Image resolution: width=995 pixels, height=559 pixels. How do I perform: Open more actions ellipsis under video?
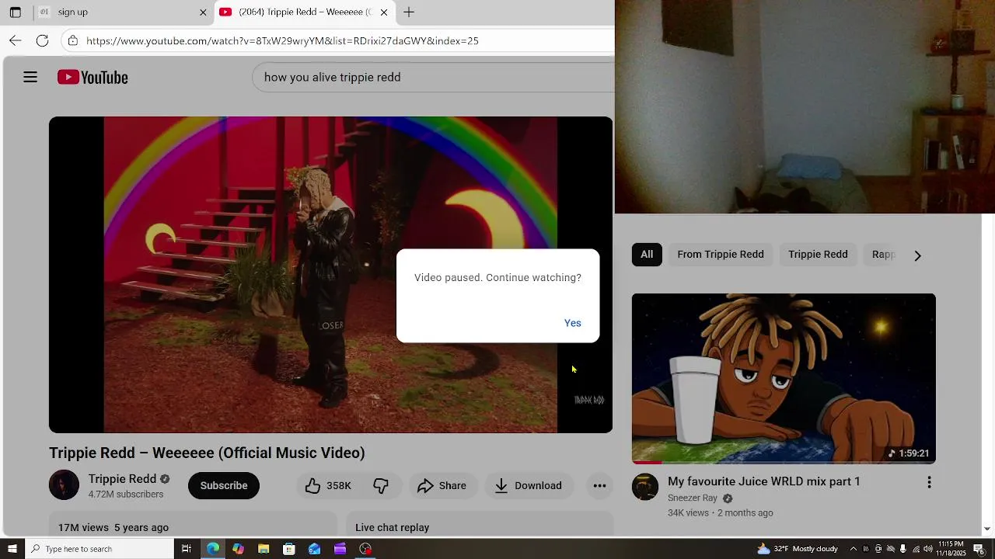(599, 486)
